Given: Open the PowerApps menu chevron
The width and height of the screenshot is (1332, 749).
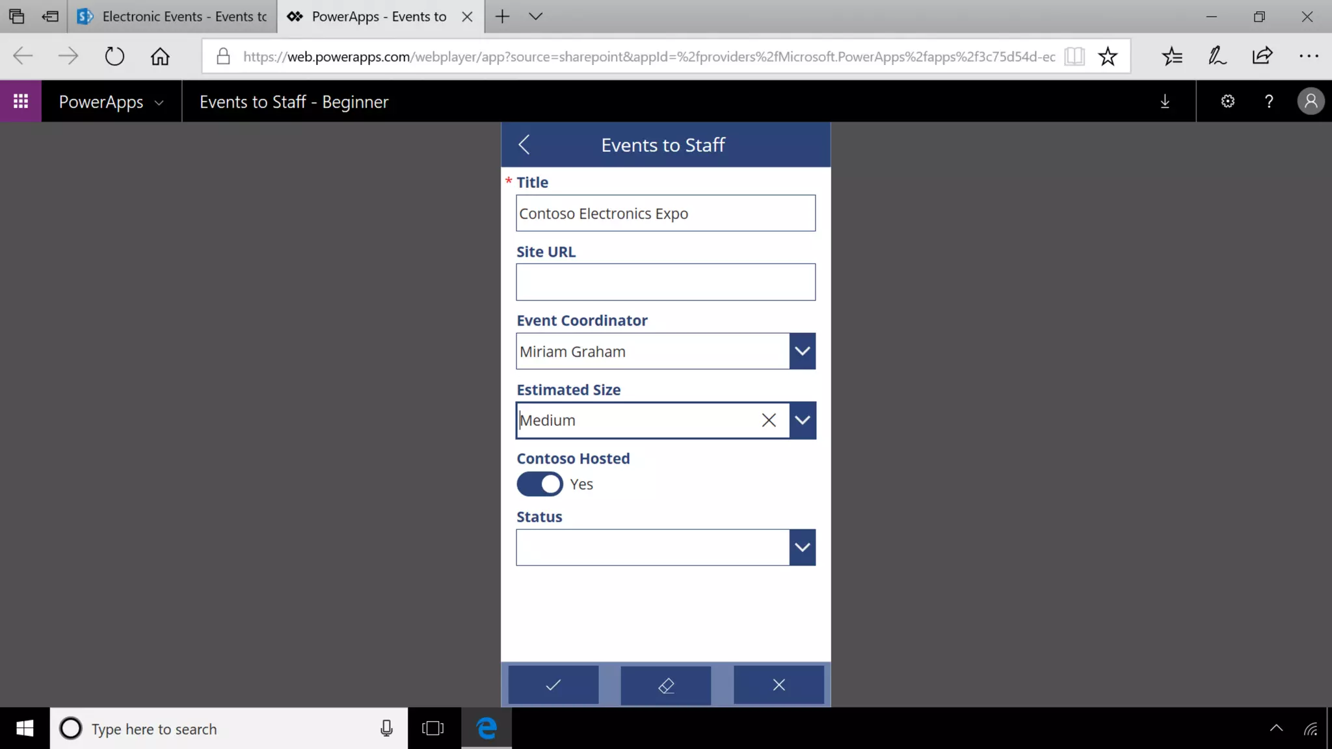Looking at the screenshot, I should [x=159, y=103].
